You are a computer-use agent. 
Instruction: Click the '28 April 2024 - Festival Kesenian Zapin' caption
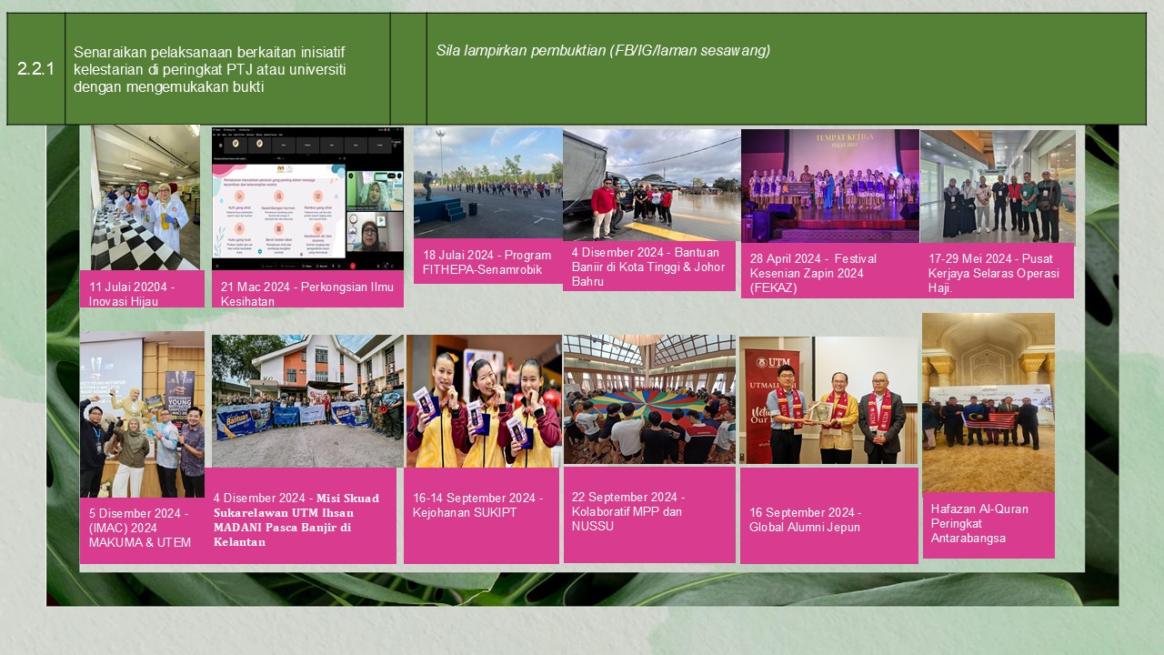point(829,272)
